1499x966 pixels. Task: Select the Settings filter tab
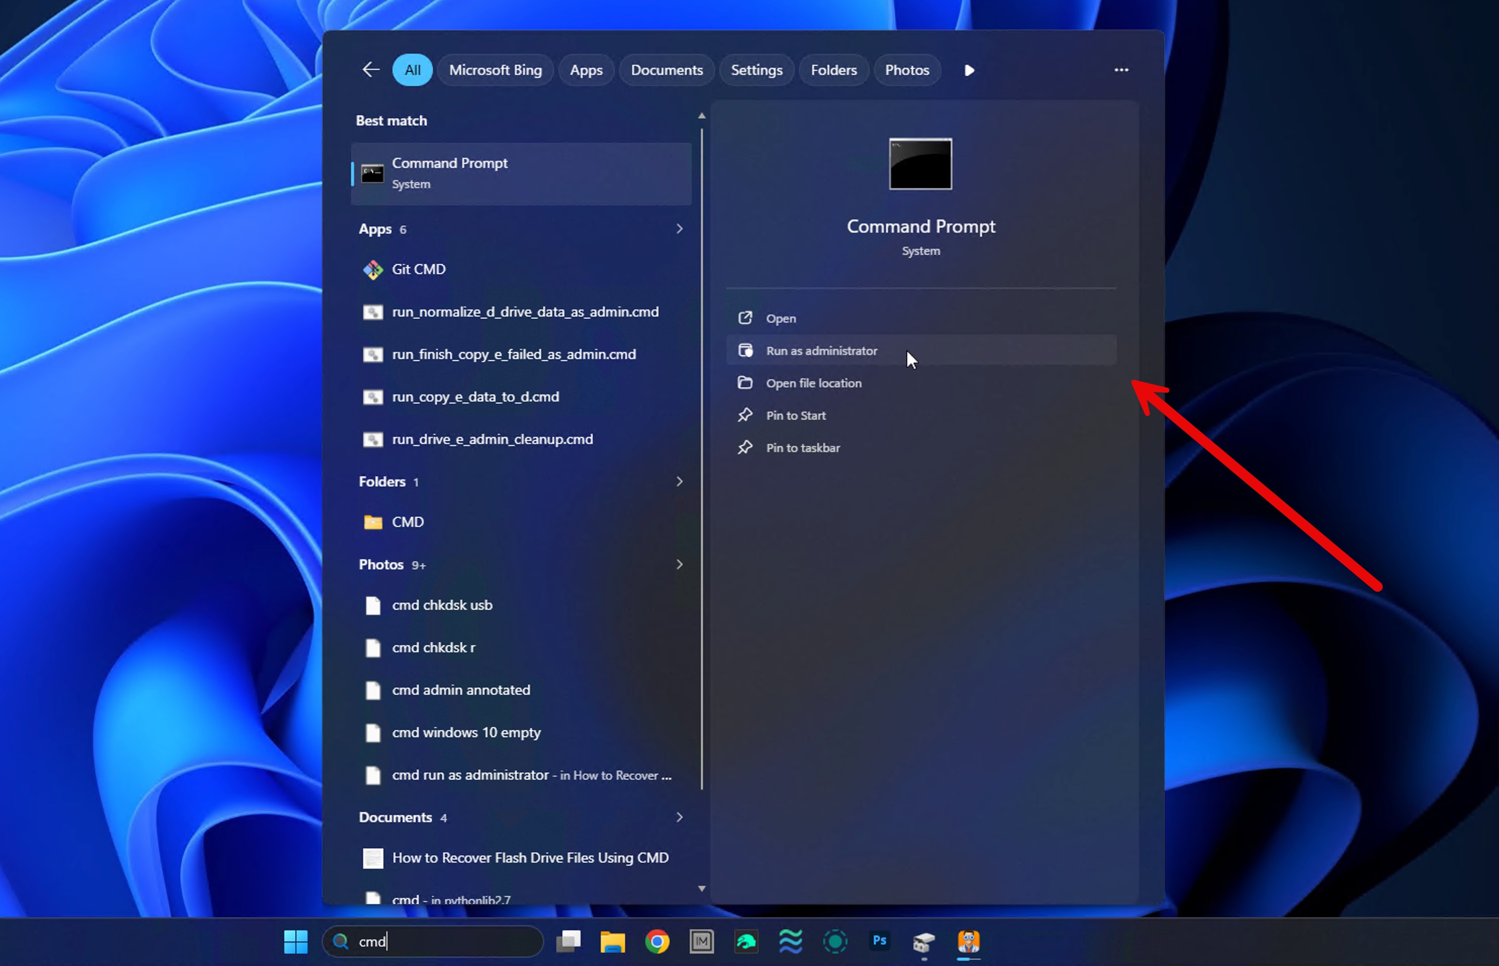[x=757, y=70]
